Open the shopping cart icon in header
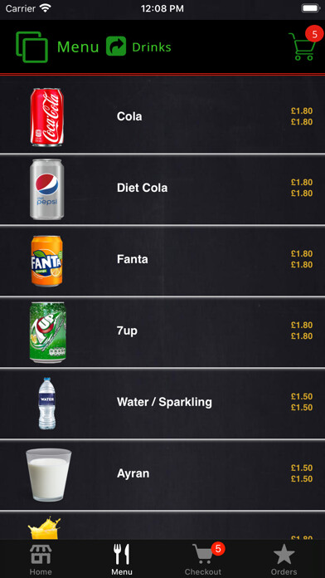Viewport: 325px width, 578px height. (302, 47)
